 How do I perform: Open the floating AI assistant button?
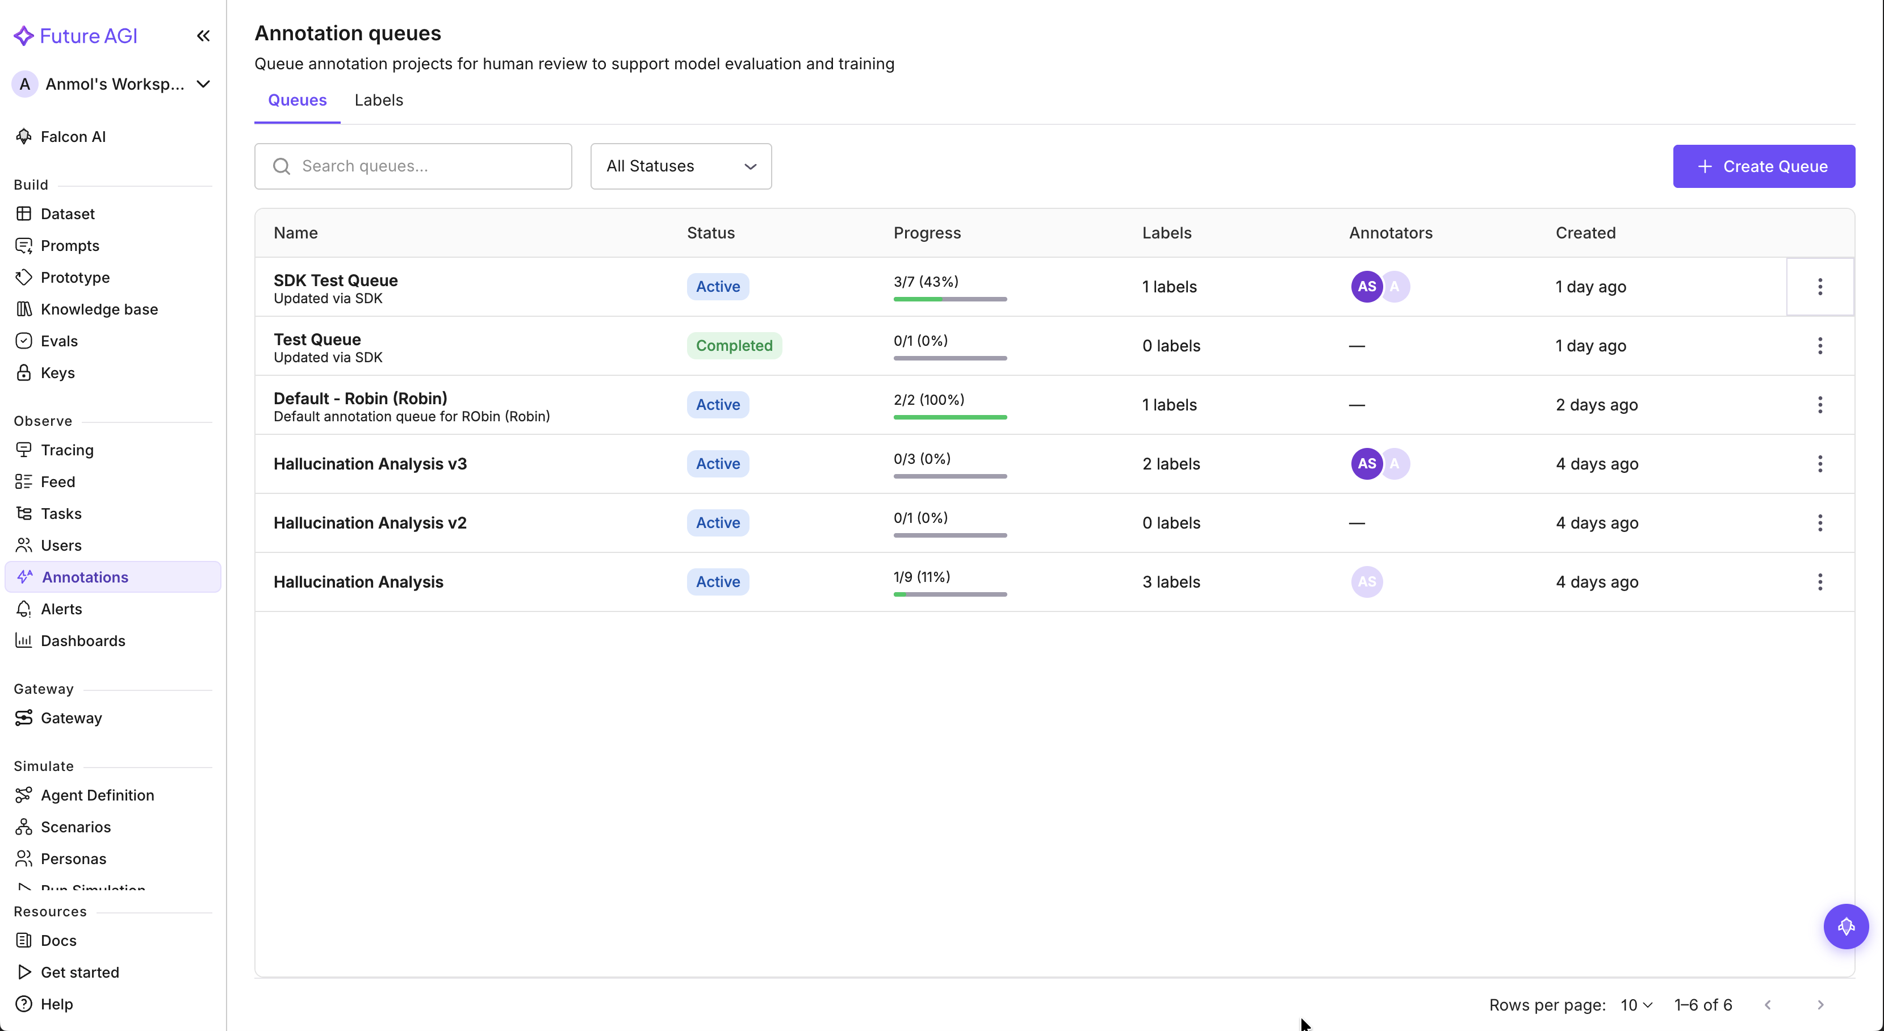click(1846, 927)
